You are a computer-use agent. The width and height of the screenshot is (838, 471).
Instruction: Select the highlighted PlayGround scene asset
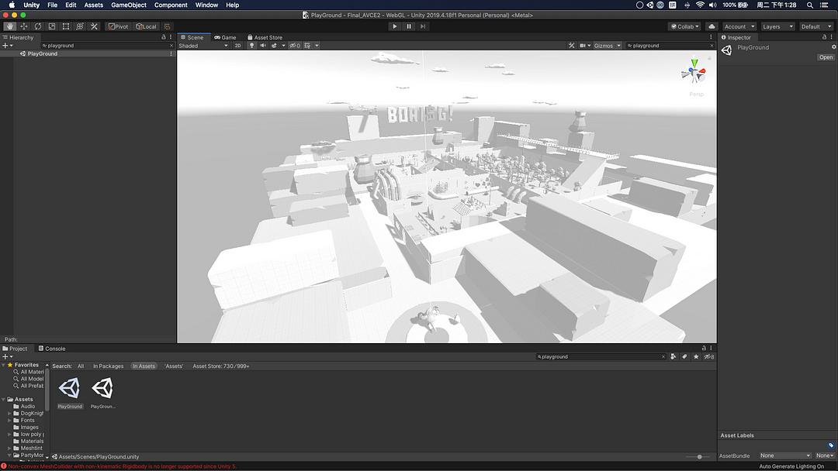[70, 393]
